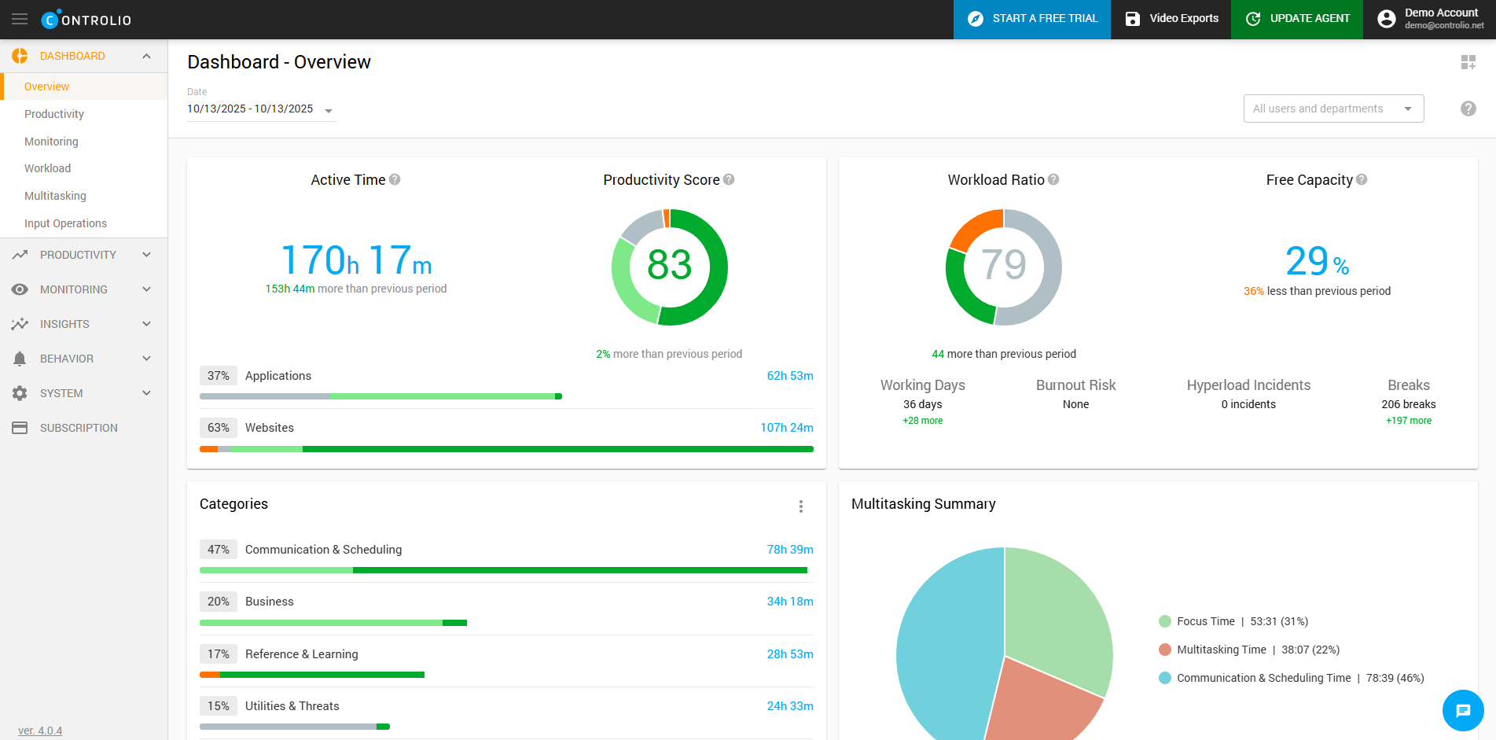Click Free Capacity info icon
Viewport: 1496px width, 740px height.
point(1362,179)
